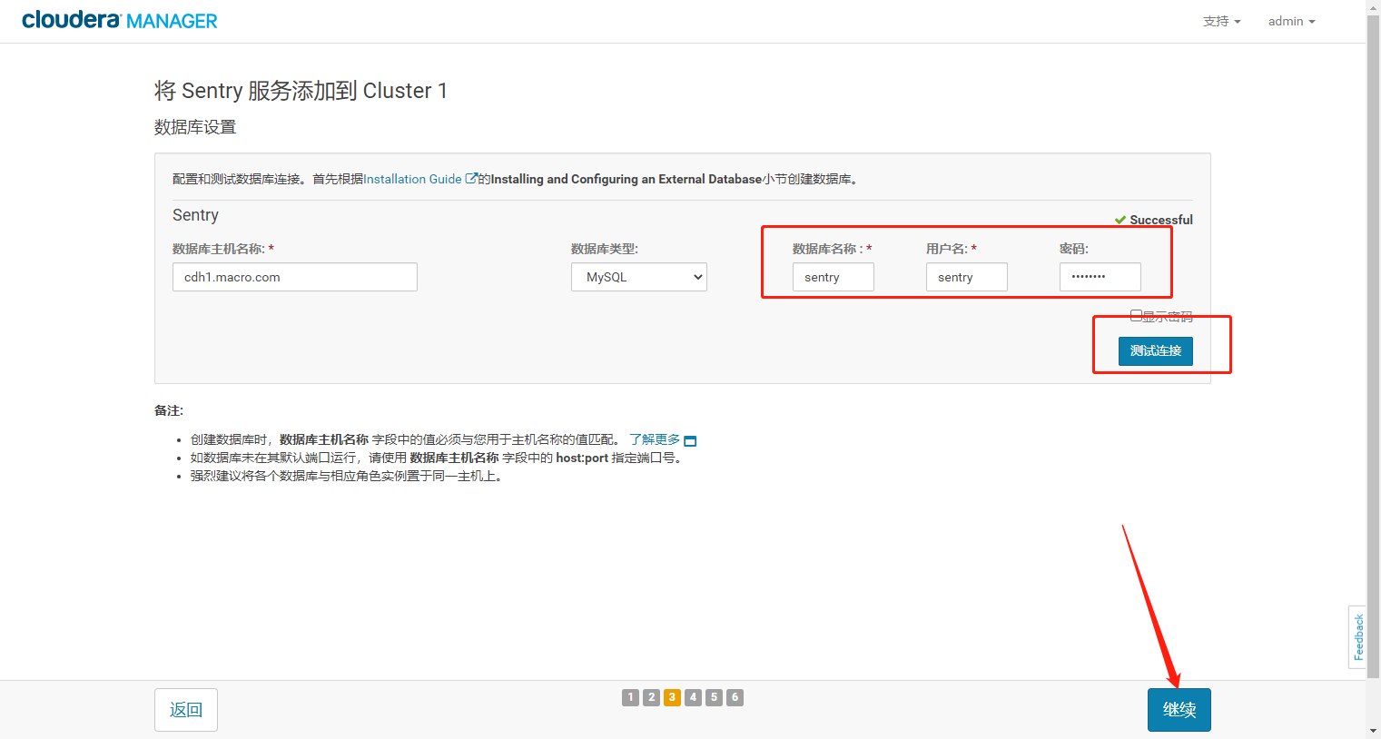This screenshot has width=1381, height=739.
Task: Click the Cloudera Manager logo
Action: click(x=120, y=20)
